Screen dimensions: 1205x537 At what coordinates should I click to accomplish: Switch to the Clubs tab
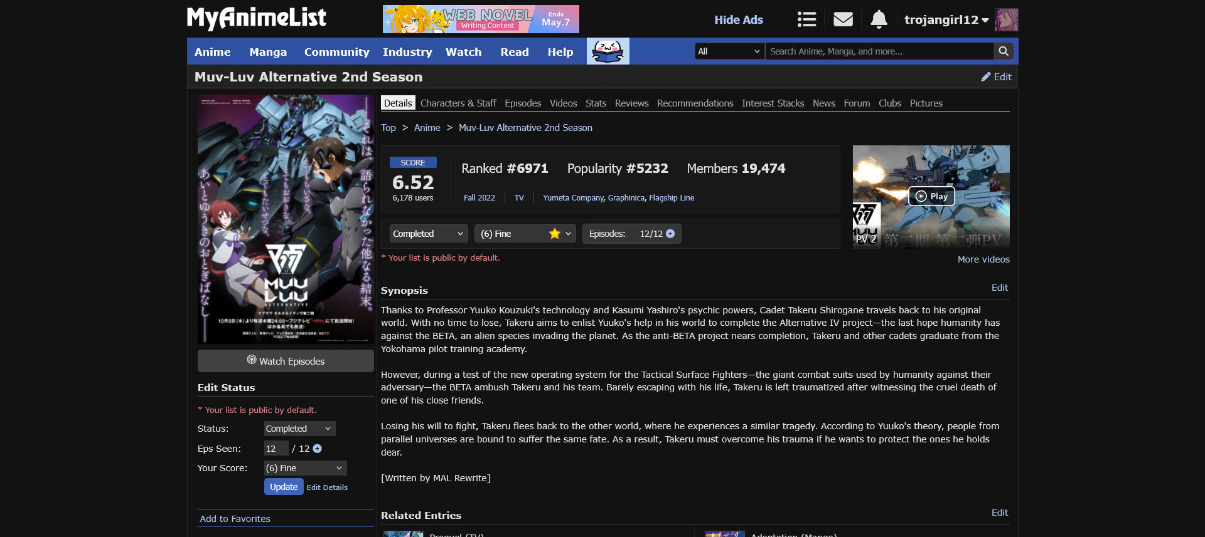889,103
